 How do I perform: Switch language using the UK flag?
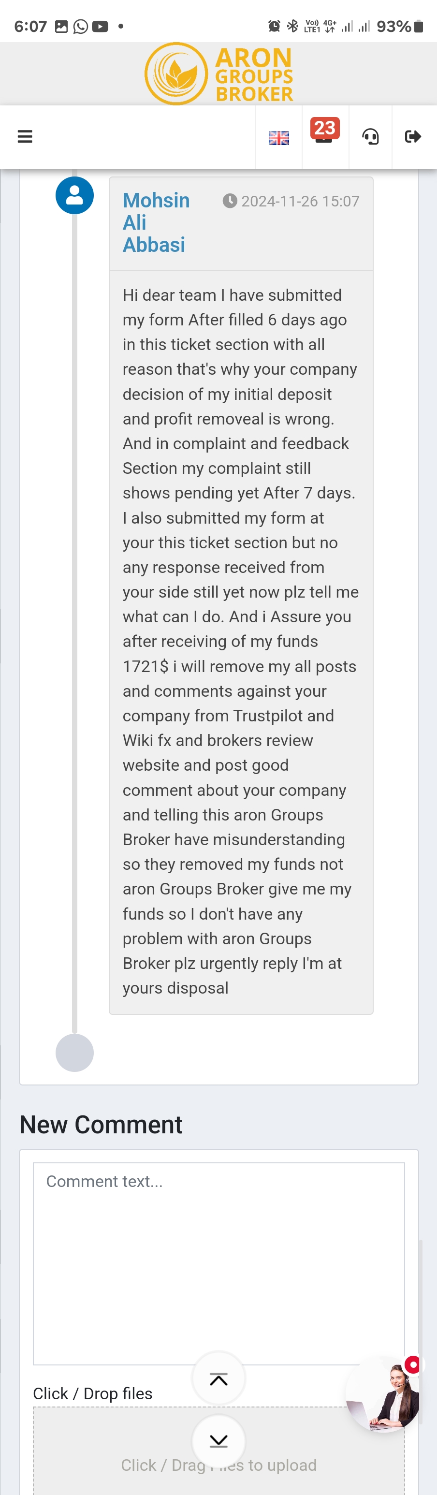coord(278,137)
